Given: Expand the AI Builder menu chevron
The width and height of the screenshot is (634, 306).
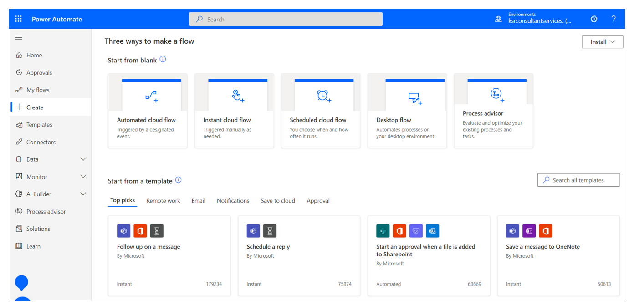Looking at the screenshot, I should click(x=83, y=194).
